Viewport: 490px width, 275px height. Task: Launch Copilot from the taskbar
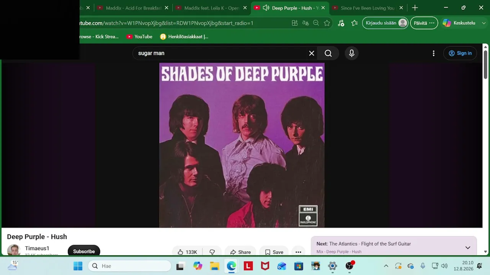tap(198, 266)
